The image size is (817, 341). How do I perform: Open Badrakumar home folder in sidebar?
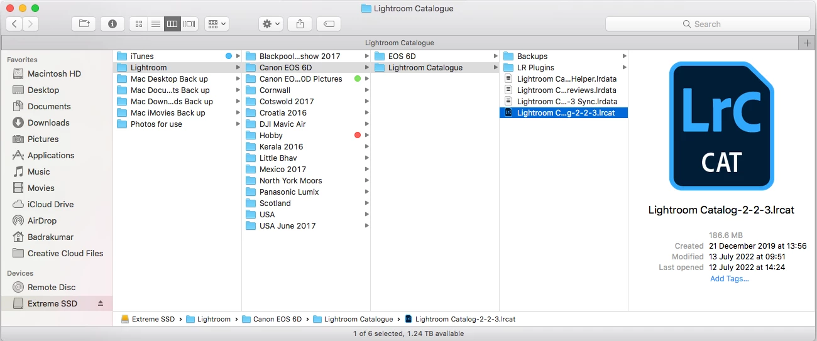tap(50, 237)
